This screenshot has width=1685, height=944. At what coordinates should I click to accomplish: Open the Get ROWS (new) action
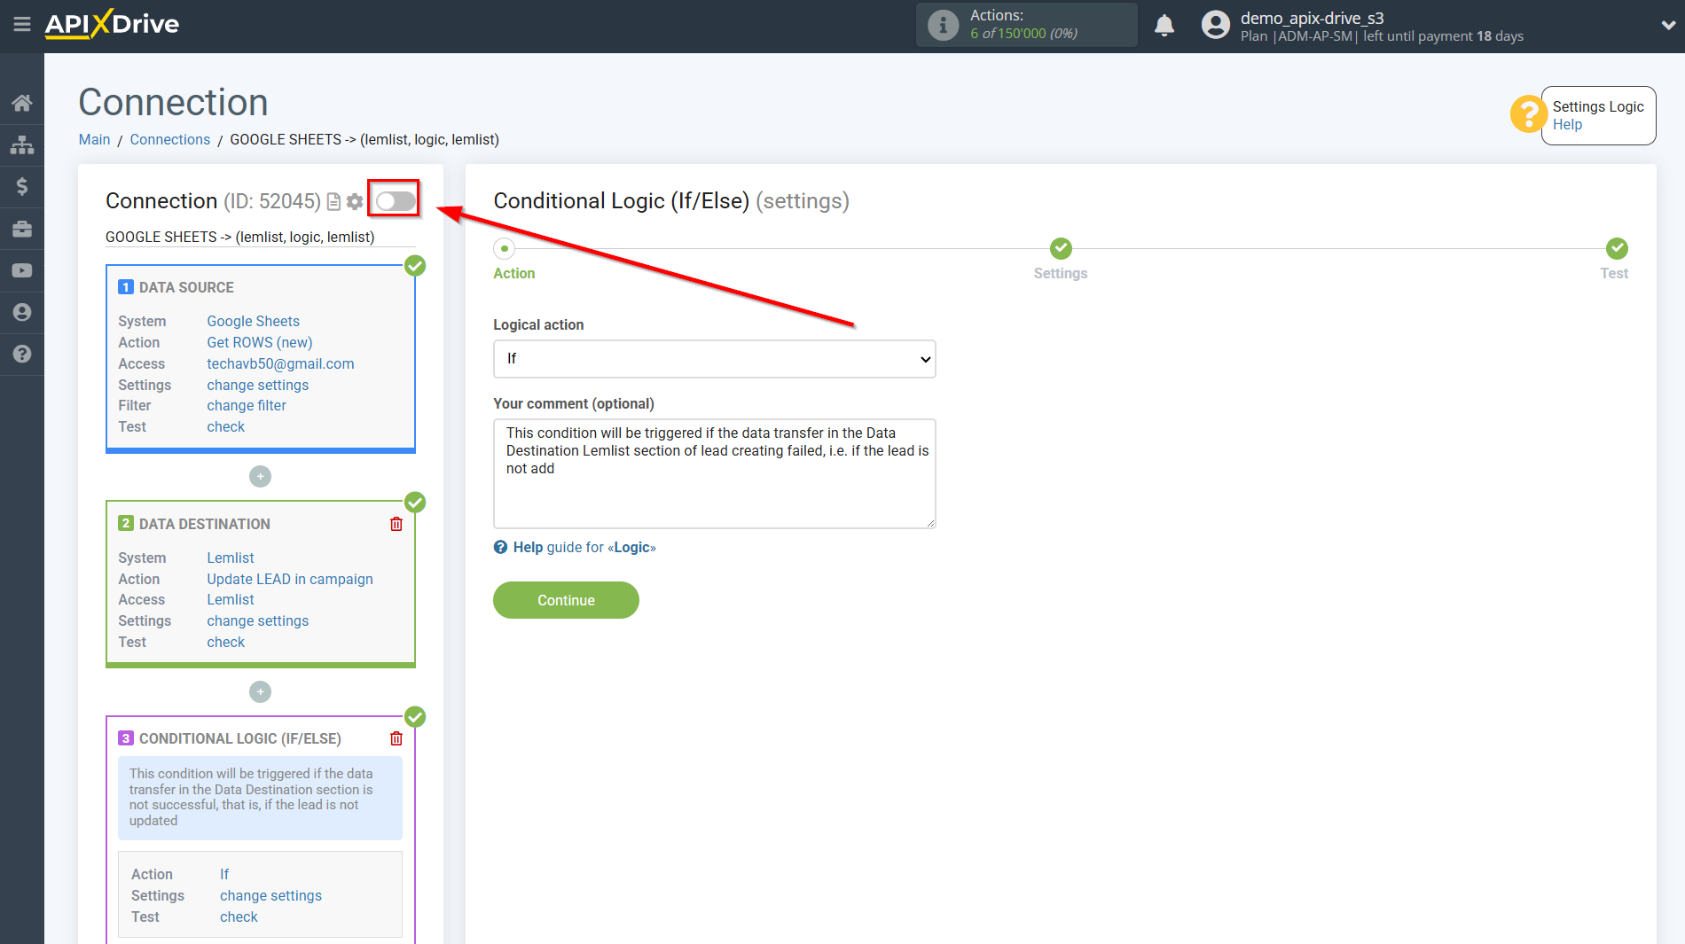pos(260,342)
